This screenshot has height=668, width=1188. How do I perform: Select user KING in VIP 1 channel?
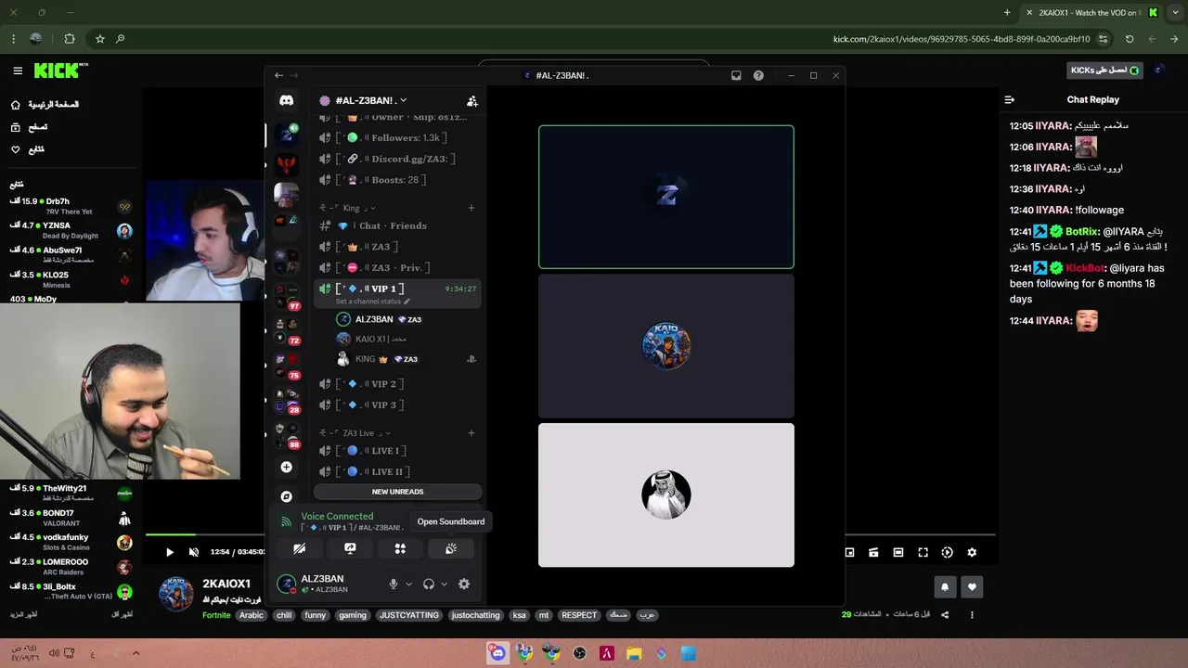point(397,359)
